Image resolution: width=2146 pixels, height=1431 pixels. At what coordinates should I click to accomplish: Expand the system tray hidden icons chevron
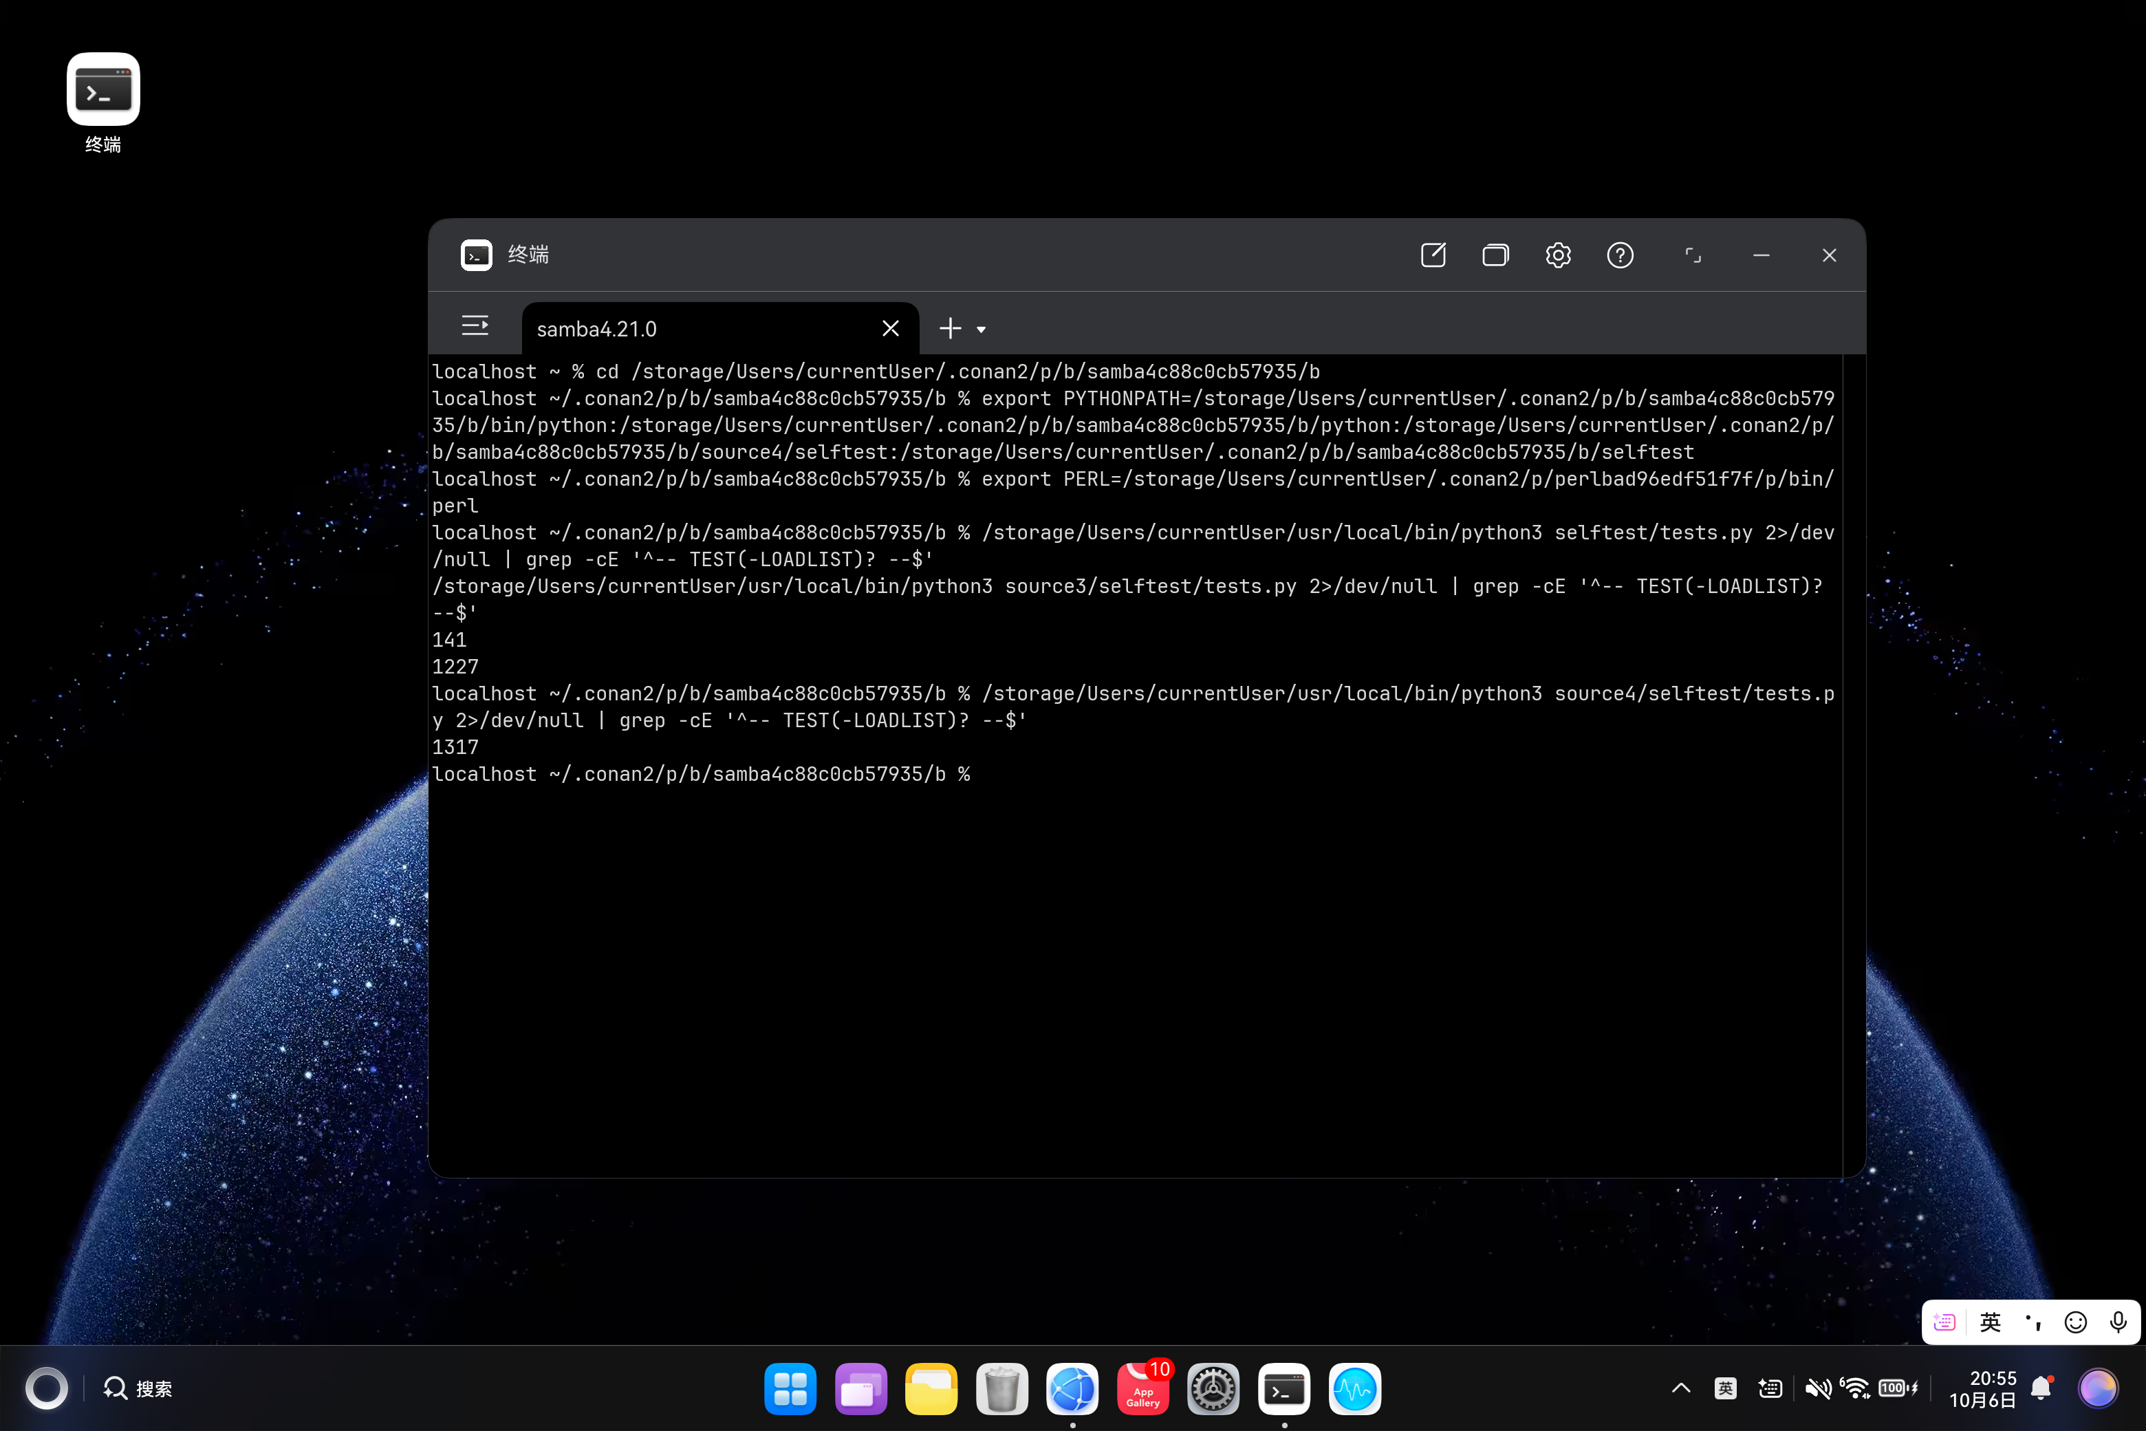point(1682,1389)
